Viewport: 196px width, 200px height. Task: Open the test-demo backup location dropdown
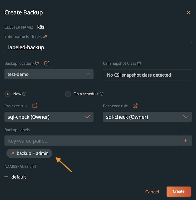[49, 74]
